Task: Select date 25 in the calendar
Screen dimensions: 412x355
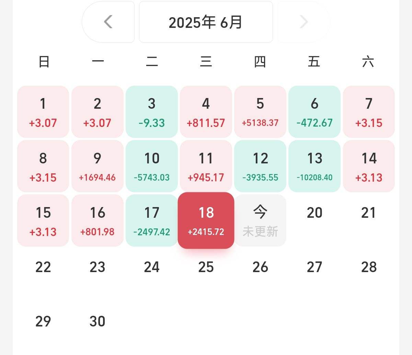Action: 206,267
